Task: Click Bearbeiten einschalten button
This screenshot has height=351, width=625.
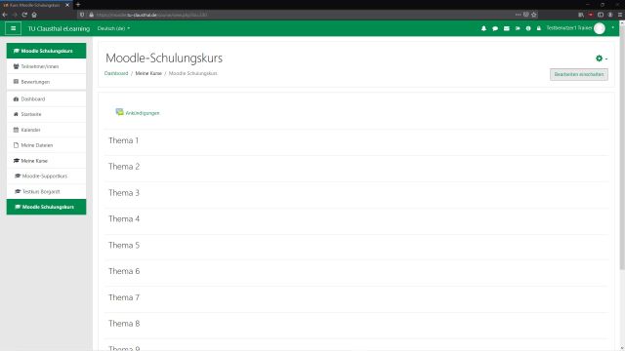Action: click(579, 74)
